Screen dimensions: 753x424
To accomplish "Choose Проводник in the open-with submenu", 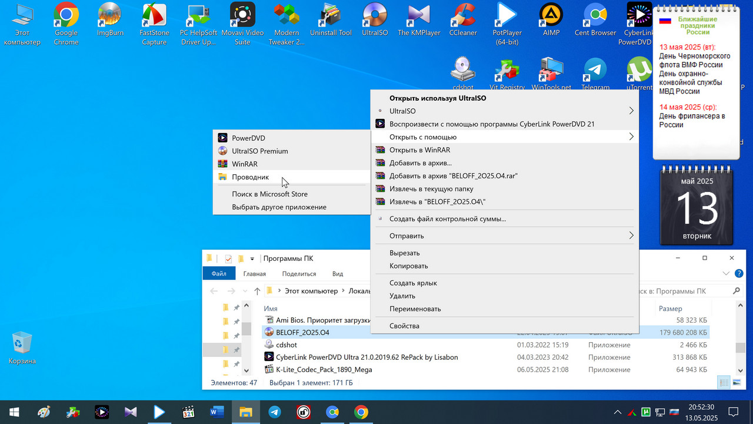I will click(292, 177).
